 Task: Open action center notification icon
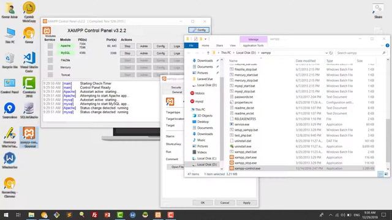click(x=384, y=215)
